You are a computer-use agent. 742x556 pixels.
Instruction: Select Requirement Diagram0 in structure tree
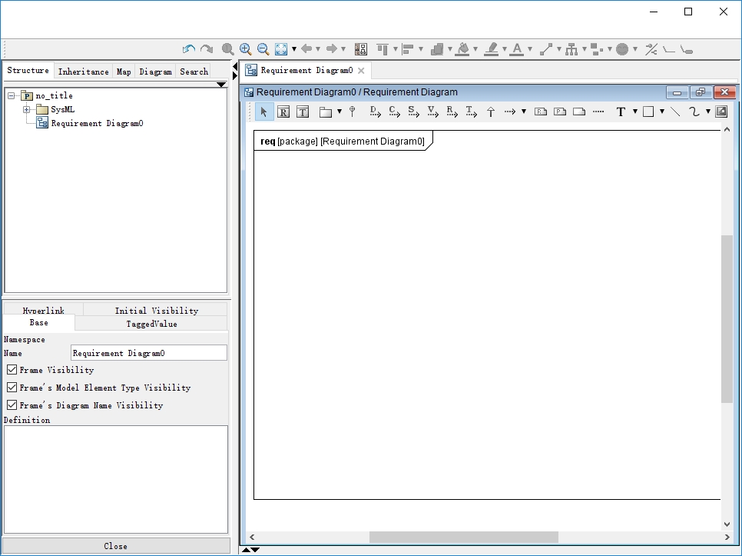pyautogui.click(x=97, y=124)
